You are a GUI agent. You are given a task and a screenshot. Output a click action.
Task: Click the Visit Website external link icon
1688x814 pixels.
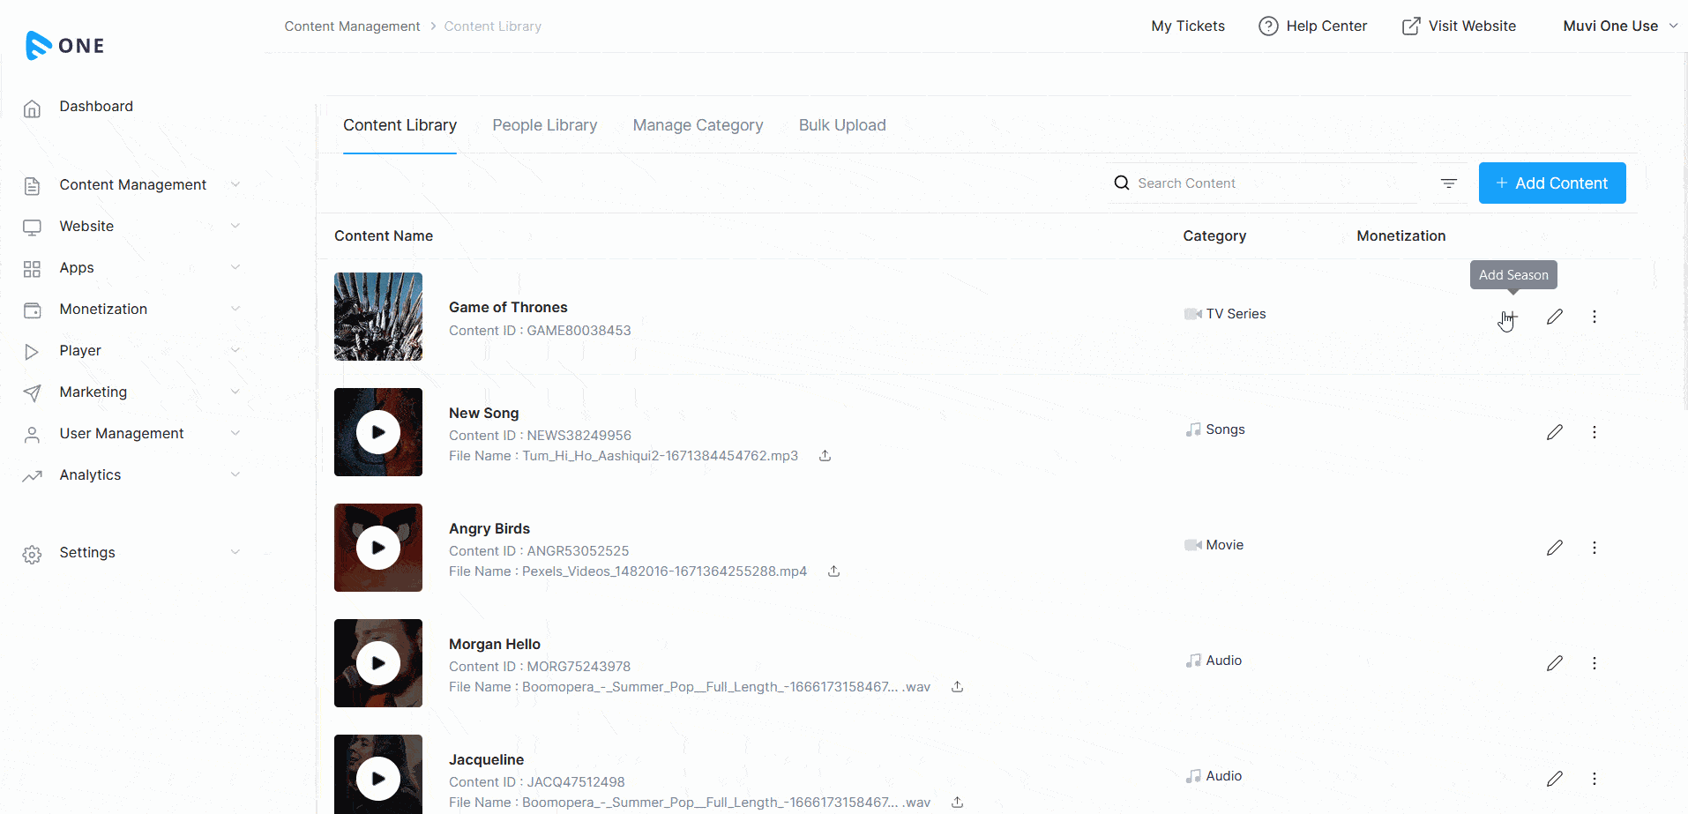pyautogui.click(x=1411, y=26)
